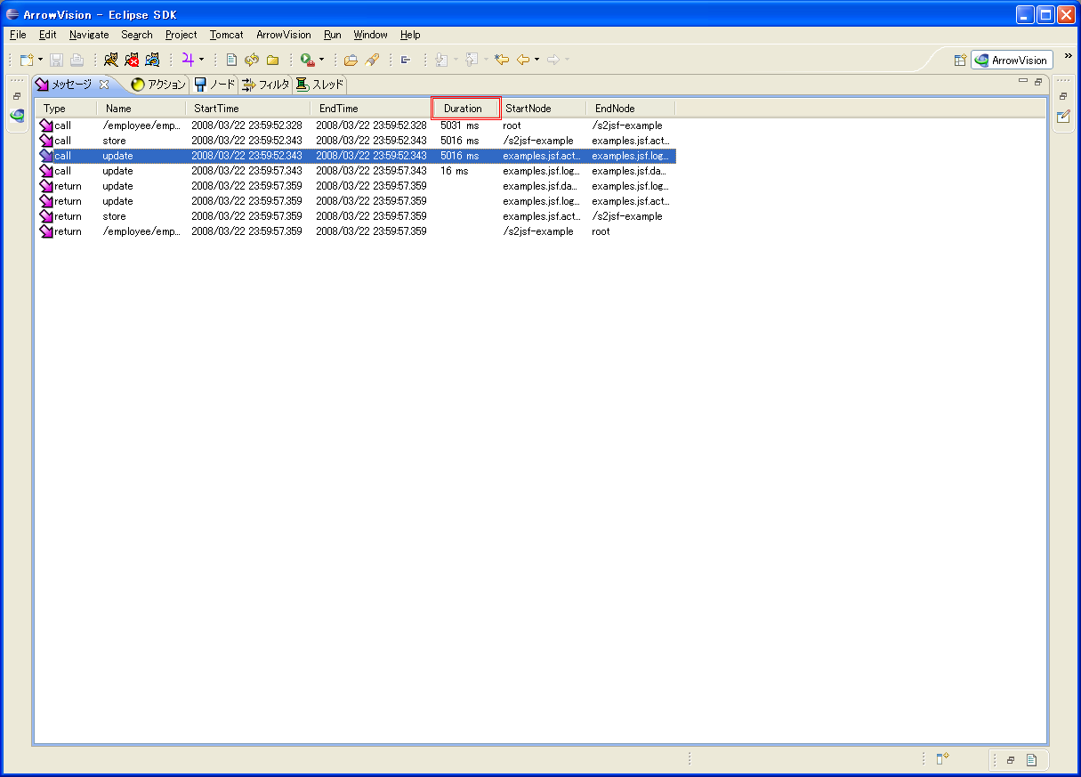Switch to the ノード tab
Image resolution: width=1081 pixels, height=777 pixels.
(x=214, y=85)
